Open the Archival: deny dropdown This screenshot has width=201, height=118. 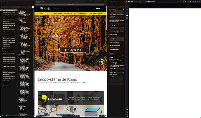pyautogui.click(x=117, y=40)
